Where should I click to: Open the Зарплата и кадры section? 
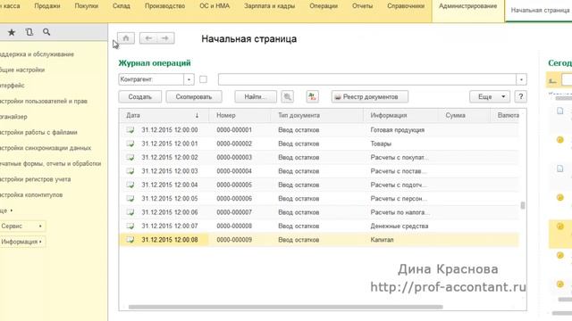270,6
